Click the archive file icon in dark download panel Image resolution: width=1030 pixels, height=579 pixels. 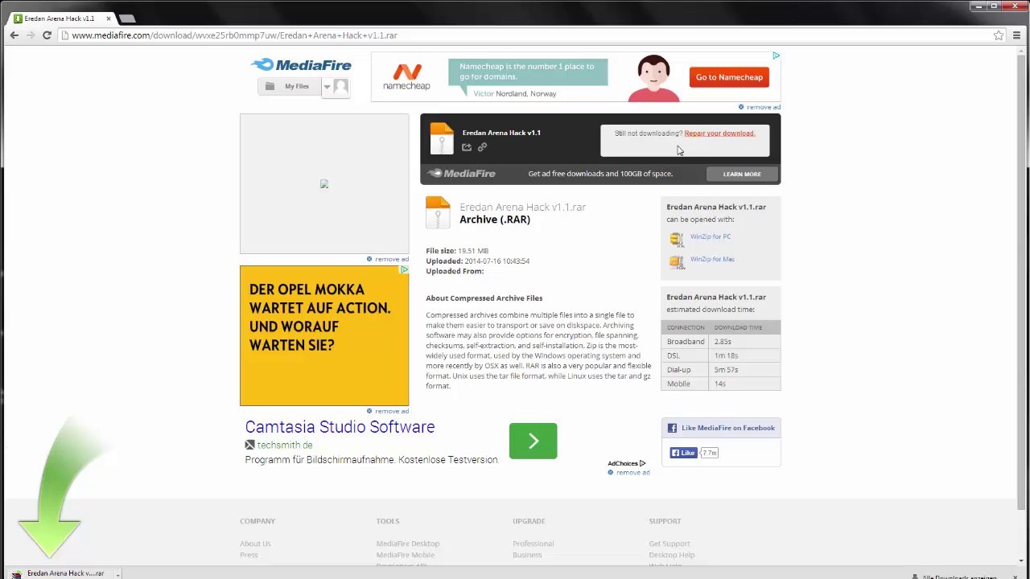[x=441, y=138]
